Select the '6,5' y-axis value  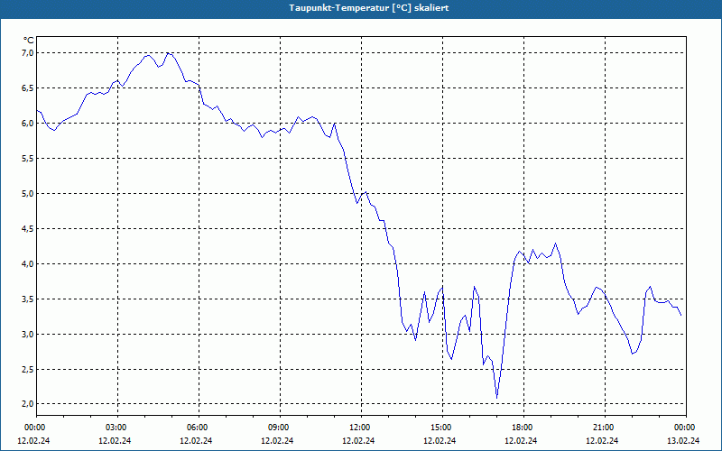coord(28,87)
